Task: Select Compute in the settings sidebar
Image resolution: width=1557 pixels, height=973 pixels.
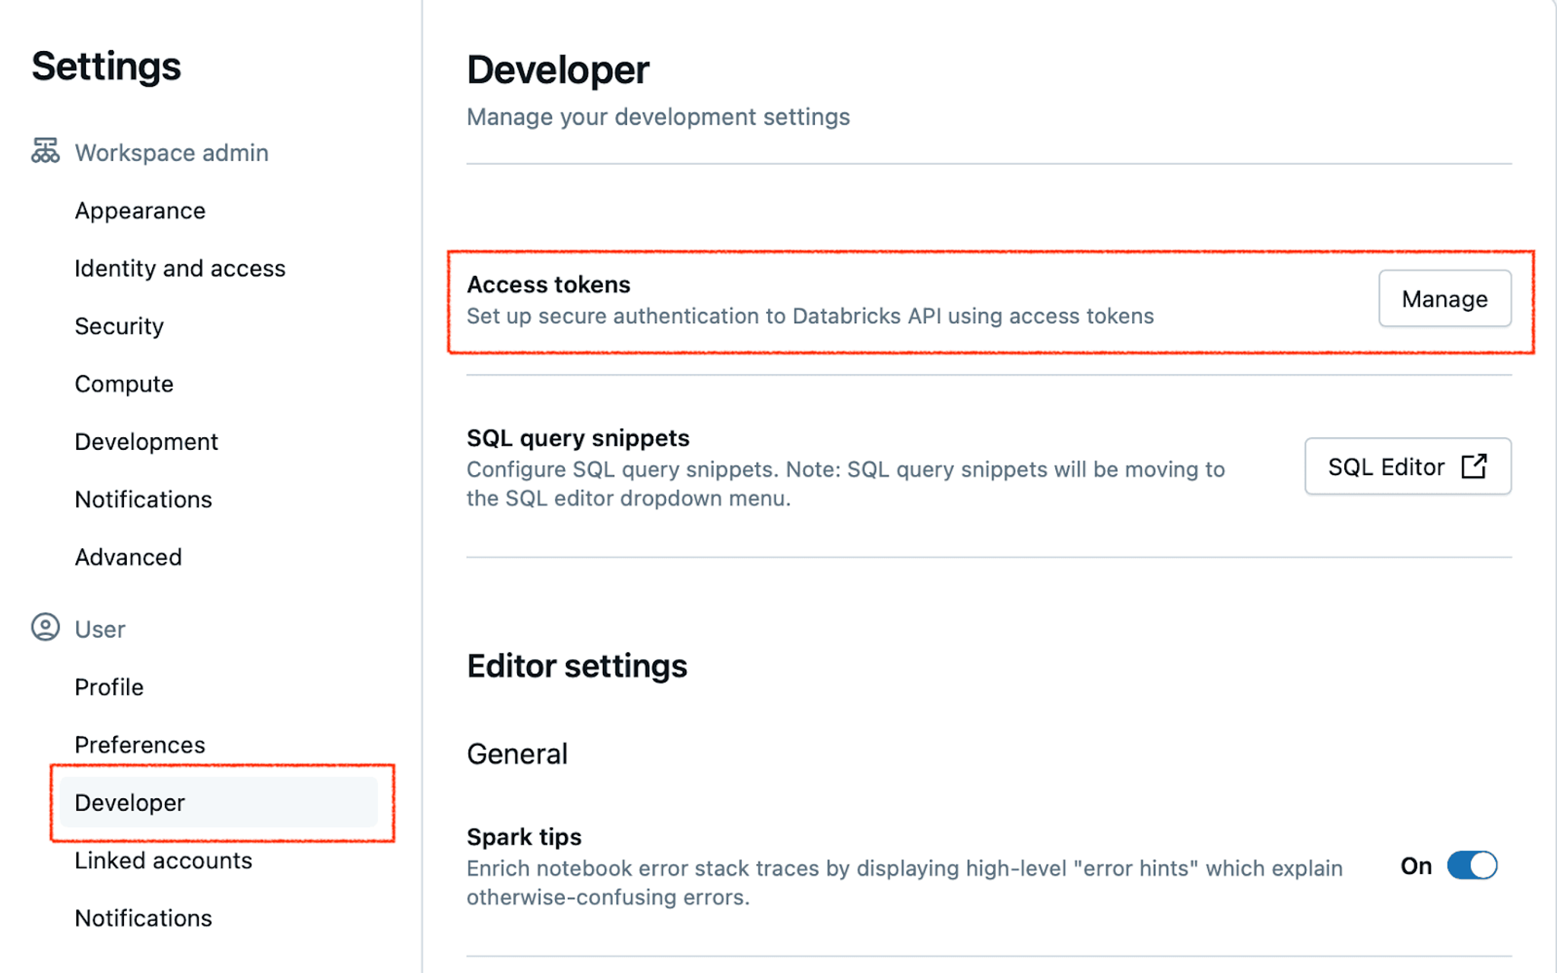Action: click(x=124, y=384)
